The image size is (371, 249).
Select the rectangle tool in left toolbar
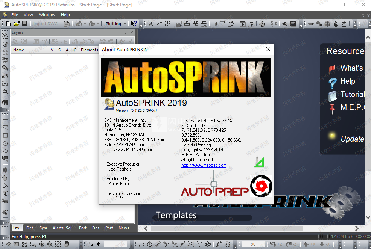[x=5, y=136]
